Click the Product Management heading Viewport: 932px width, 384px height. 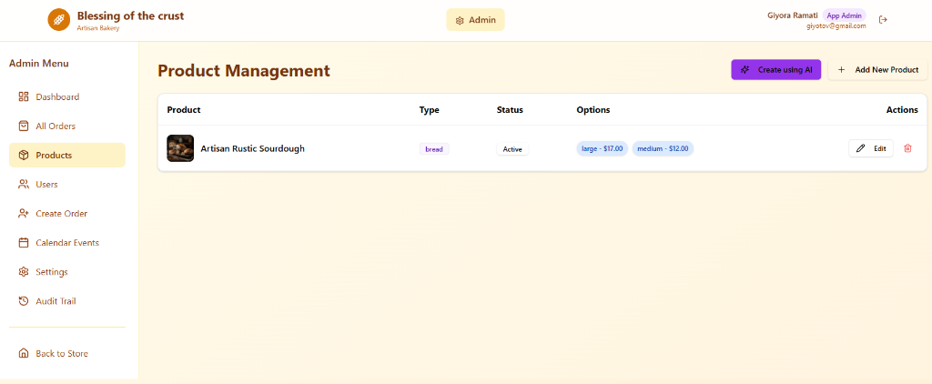(244, 71)
